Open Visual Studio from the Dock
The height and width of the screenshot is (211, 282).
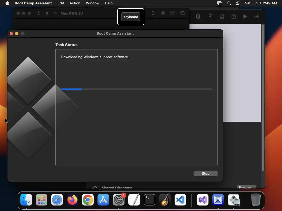click(203, 200)
